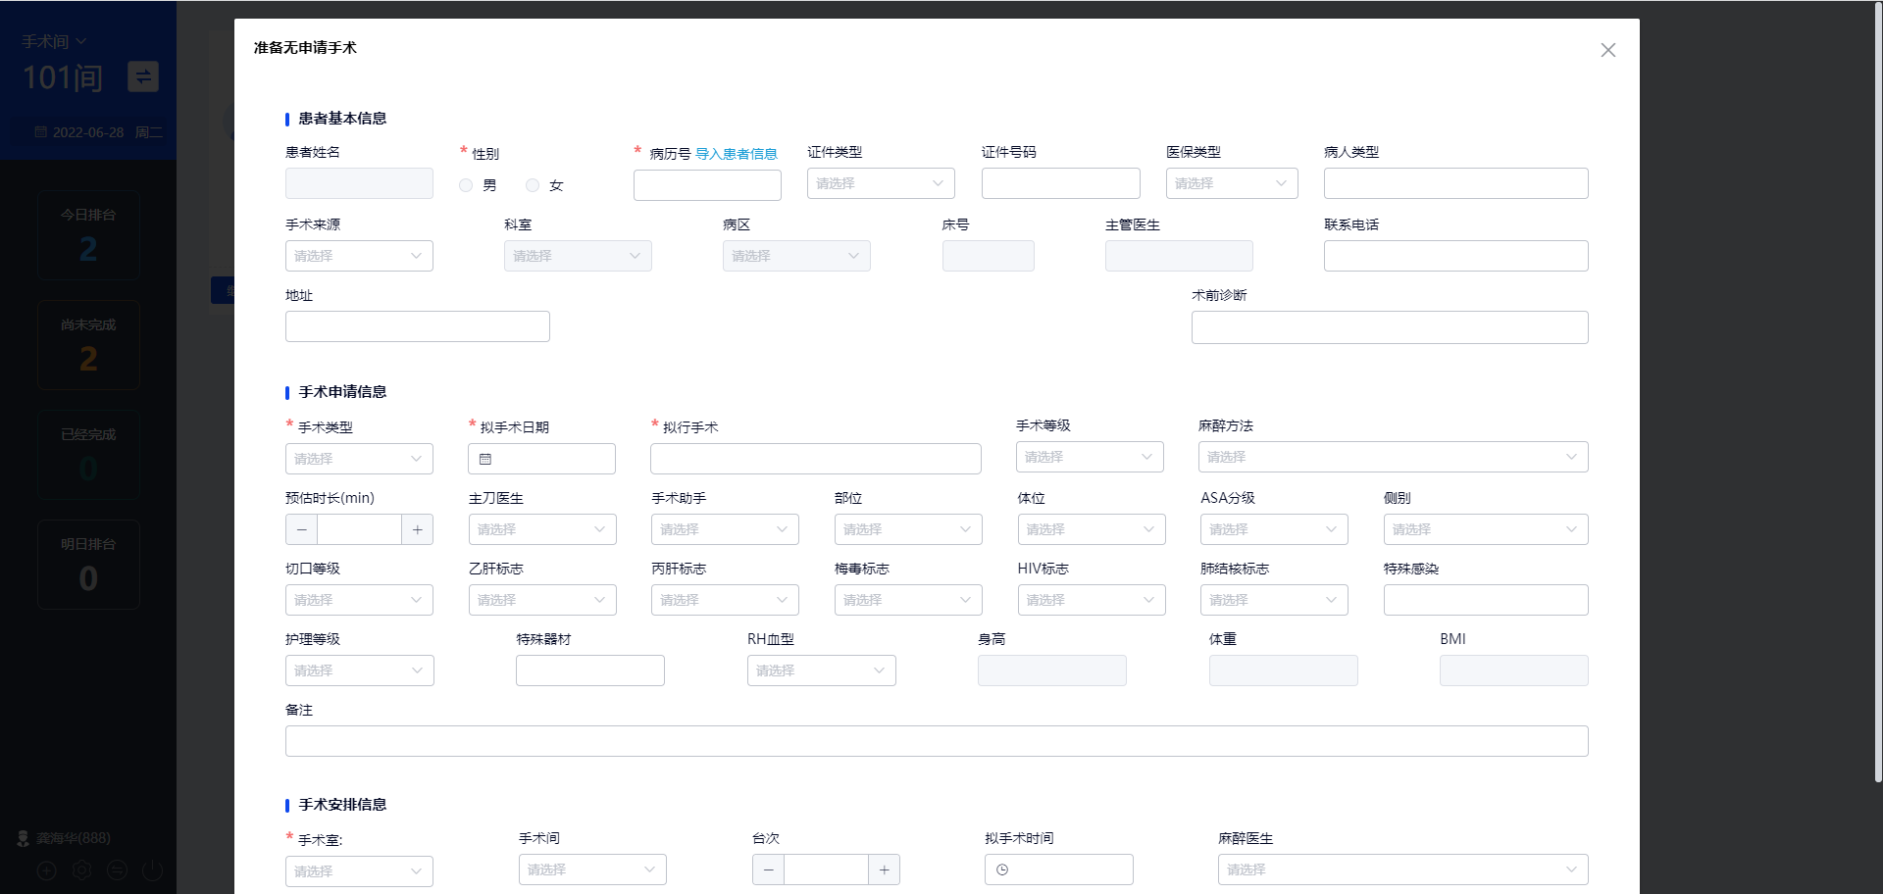The width and height of the screenshot is (1883, 894).
Task: Open the 体位 dropdown
Action: (x=1092, y=529)
